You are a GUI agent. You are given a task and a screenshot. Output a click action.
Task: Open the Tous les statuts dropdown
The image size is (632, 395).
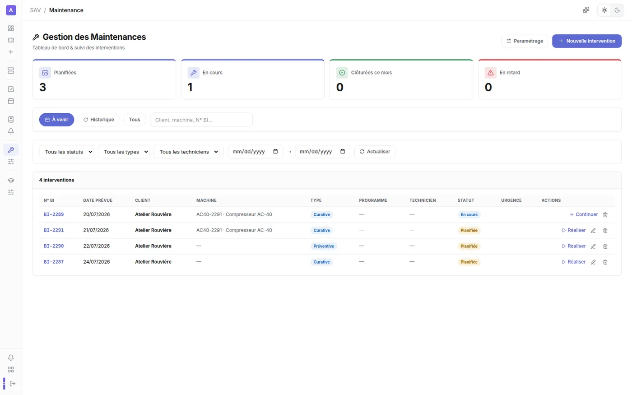[x=66, y=152]
